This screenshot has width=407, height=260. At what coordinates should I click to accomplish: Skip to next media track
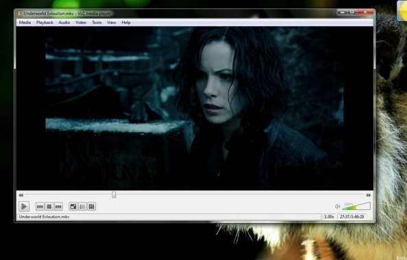pos(58,207)
